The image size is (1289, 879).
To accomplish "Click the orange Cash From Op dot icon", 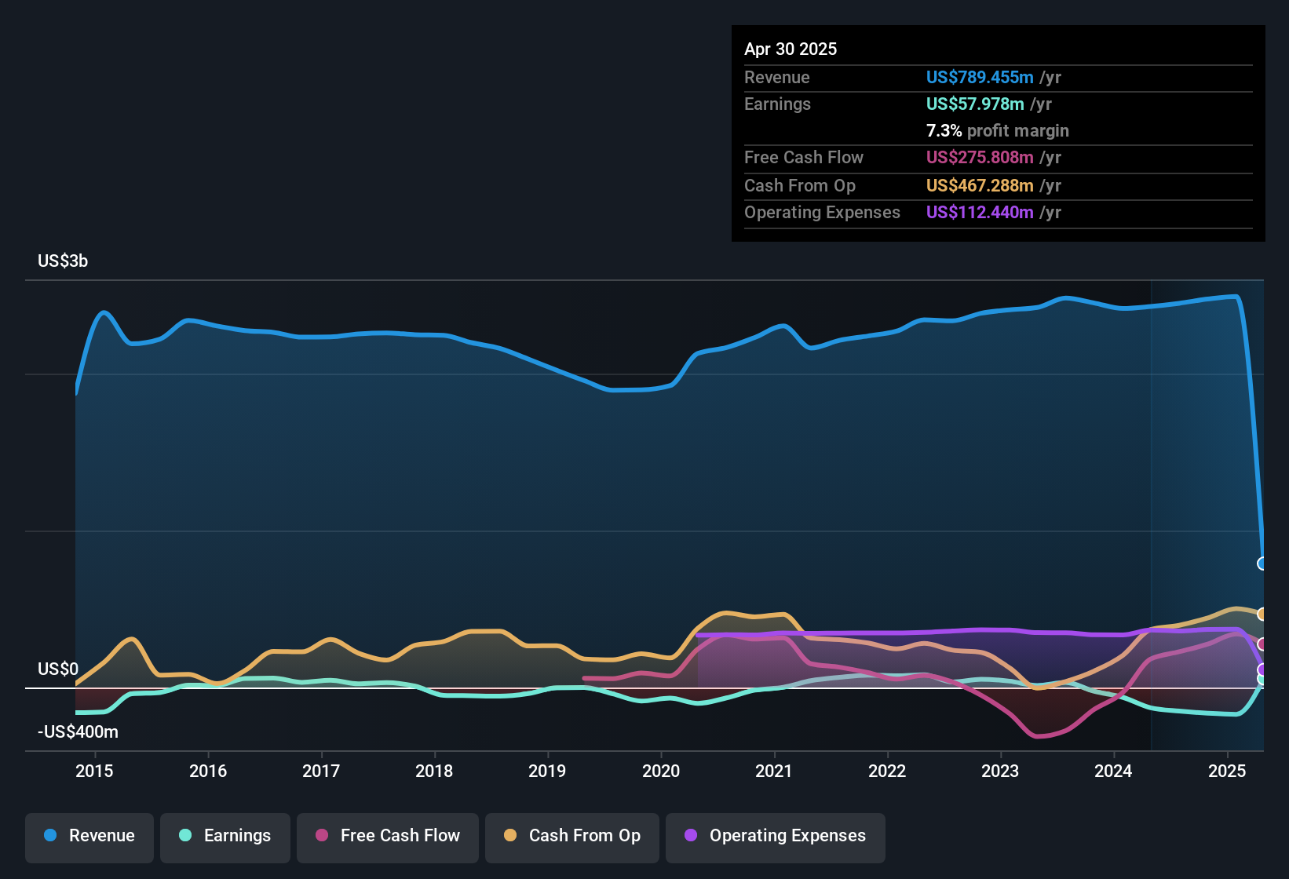I will (510, 836).
